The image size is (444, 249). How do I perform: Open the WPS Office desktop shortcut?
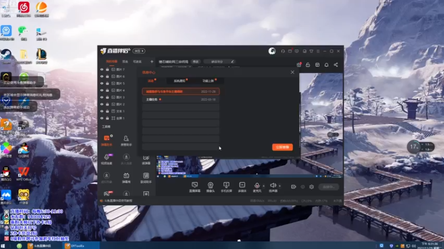[x=23, y=174]
